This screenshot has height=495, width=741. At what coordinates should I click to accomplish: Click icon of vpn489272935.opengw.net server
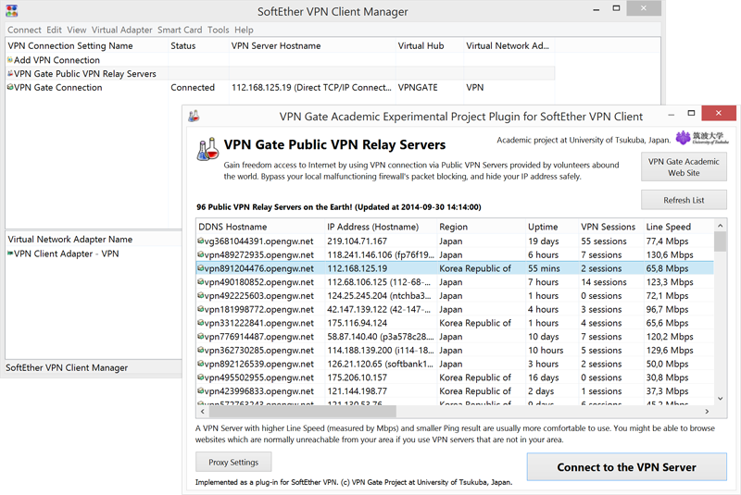[x=201, y=254]
